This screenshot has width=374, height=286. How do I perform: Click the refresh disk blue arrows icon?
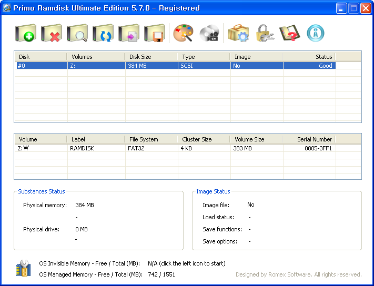(103, 33)
